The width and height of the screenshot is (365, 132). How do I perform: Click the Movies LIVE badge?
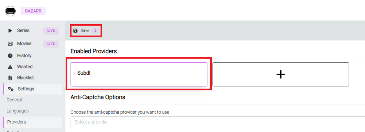[51, 44]
